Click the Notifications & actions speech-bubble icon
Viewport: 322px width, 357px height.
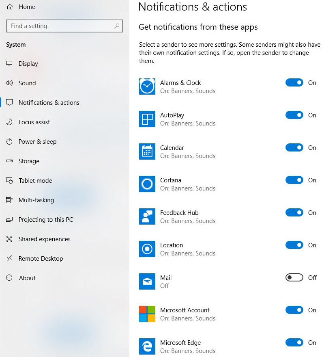tap(9, 102)
